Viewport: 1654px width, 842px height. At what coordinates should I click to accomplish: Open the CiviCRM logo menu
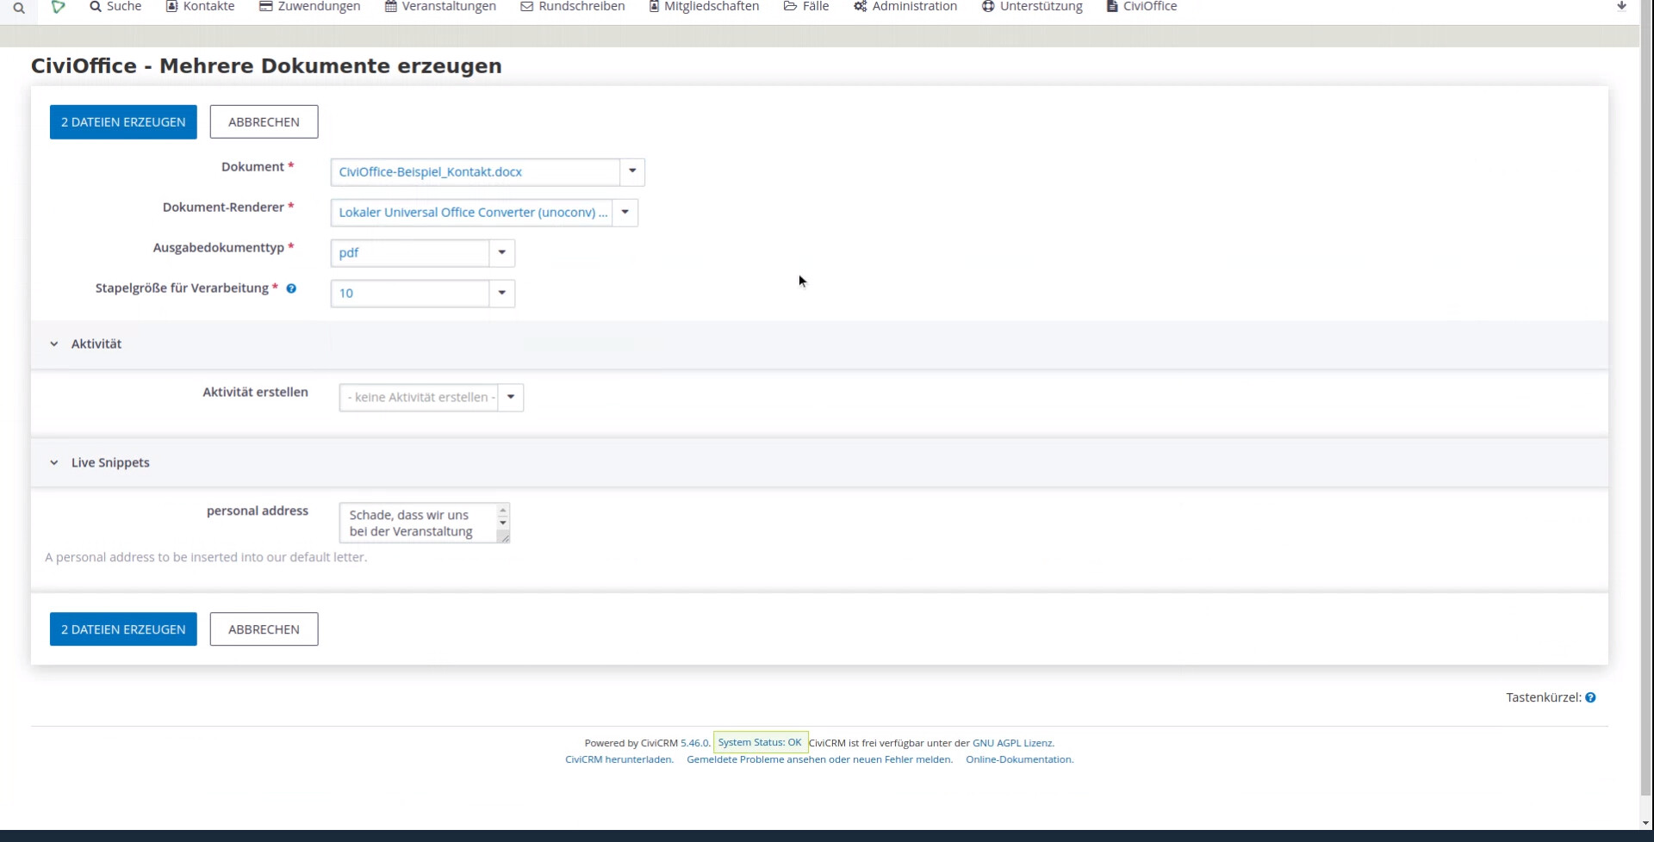click(58, 7)
